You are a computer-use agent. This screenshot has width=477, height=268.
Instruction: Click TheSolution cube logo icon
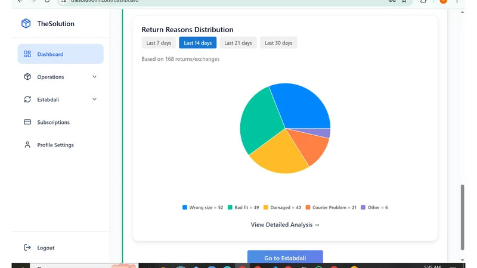pos(26,23)
